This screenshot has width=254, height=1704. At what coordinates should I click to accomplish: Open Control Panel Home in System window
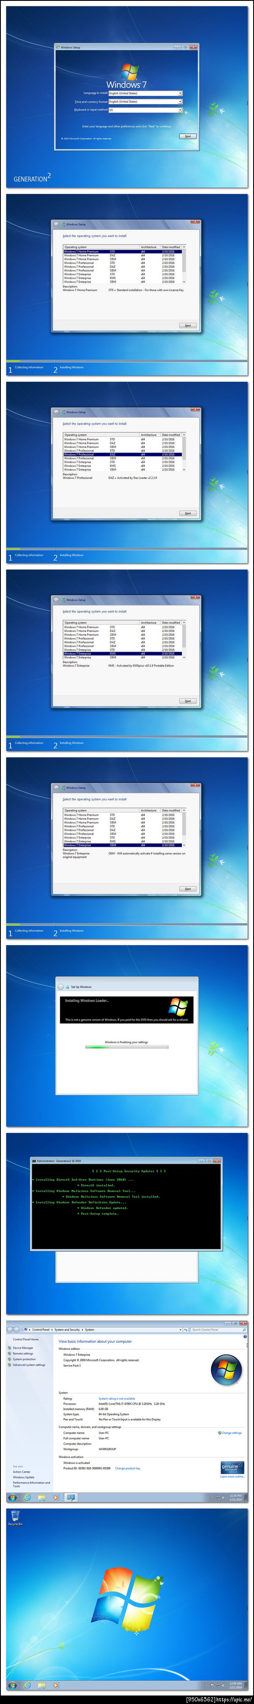(x=26, y=1340)
